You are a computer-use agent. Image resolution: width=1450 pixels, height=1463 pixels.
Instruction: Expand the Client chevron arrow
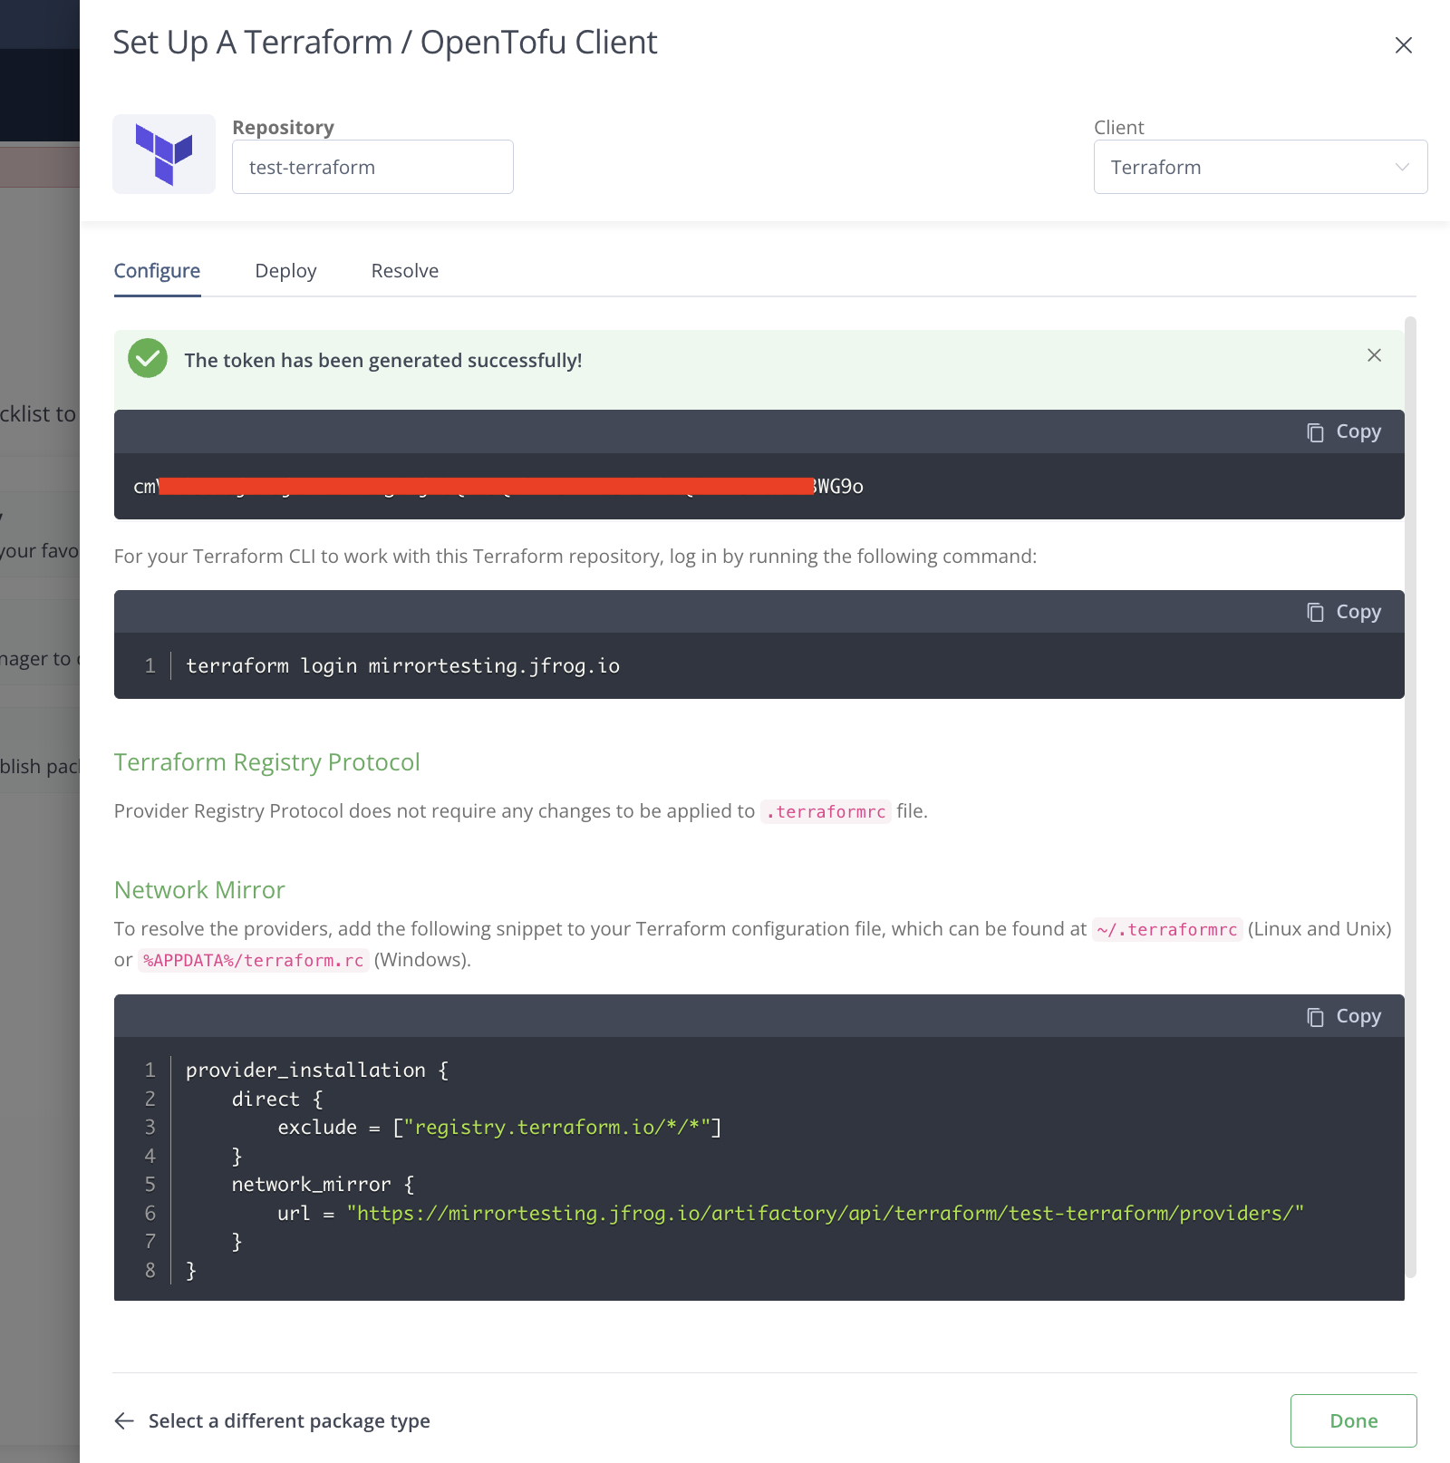coord(1402,167)
